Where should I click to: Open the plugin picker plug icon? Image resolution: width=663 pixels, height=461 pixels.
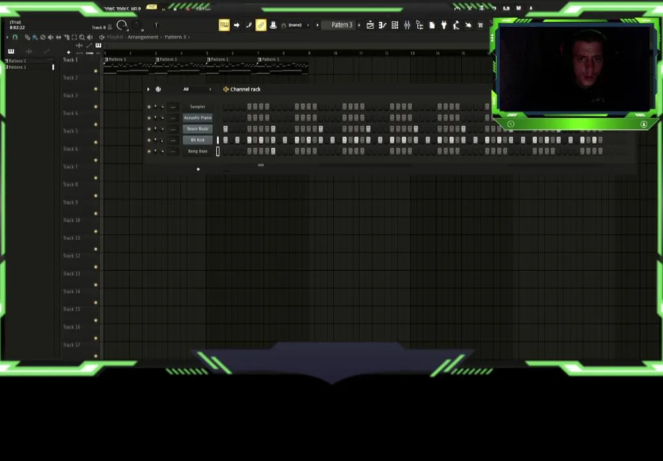tap(444, 26)
